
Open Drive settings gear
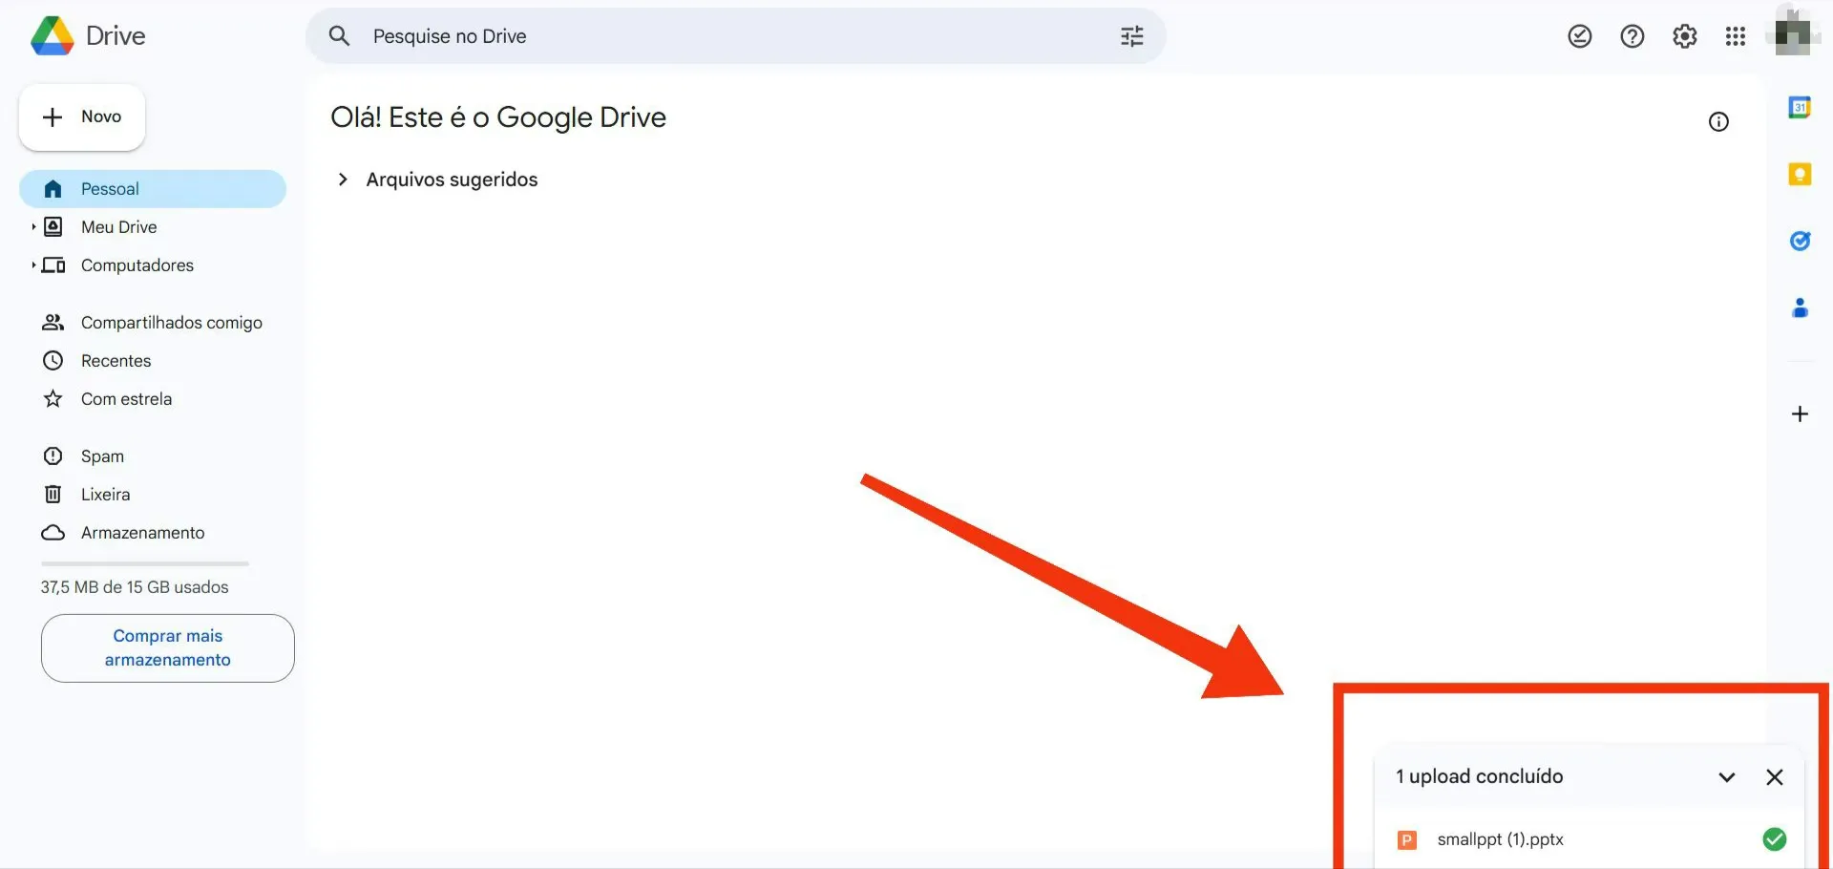pyautogui.click(x=1684, y=35)
